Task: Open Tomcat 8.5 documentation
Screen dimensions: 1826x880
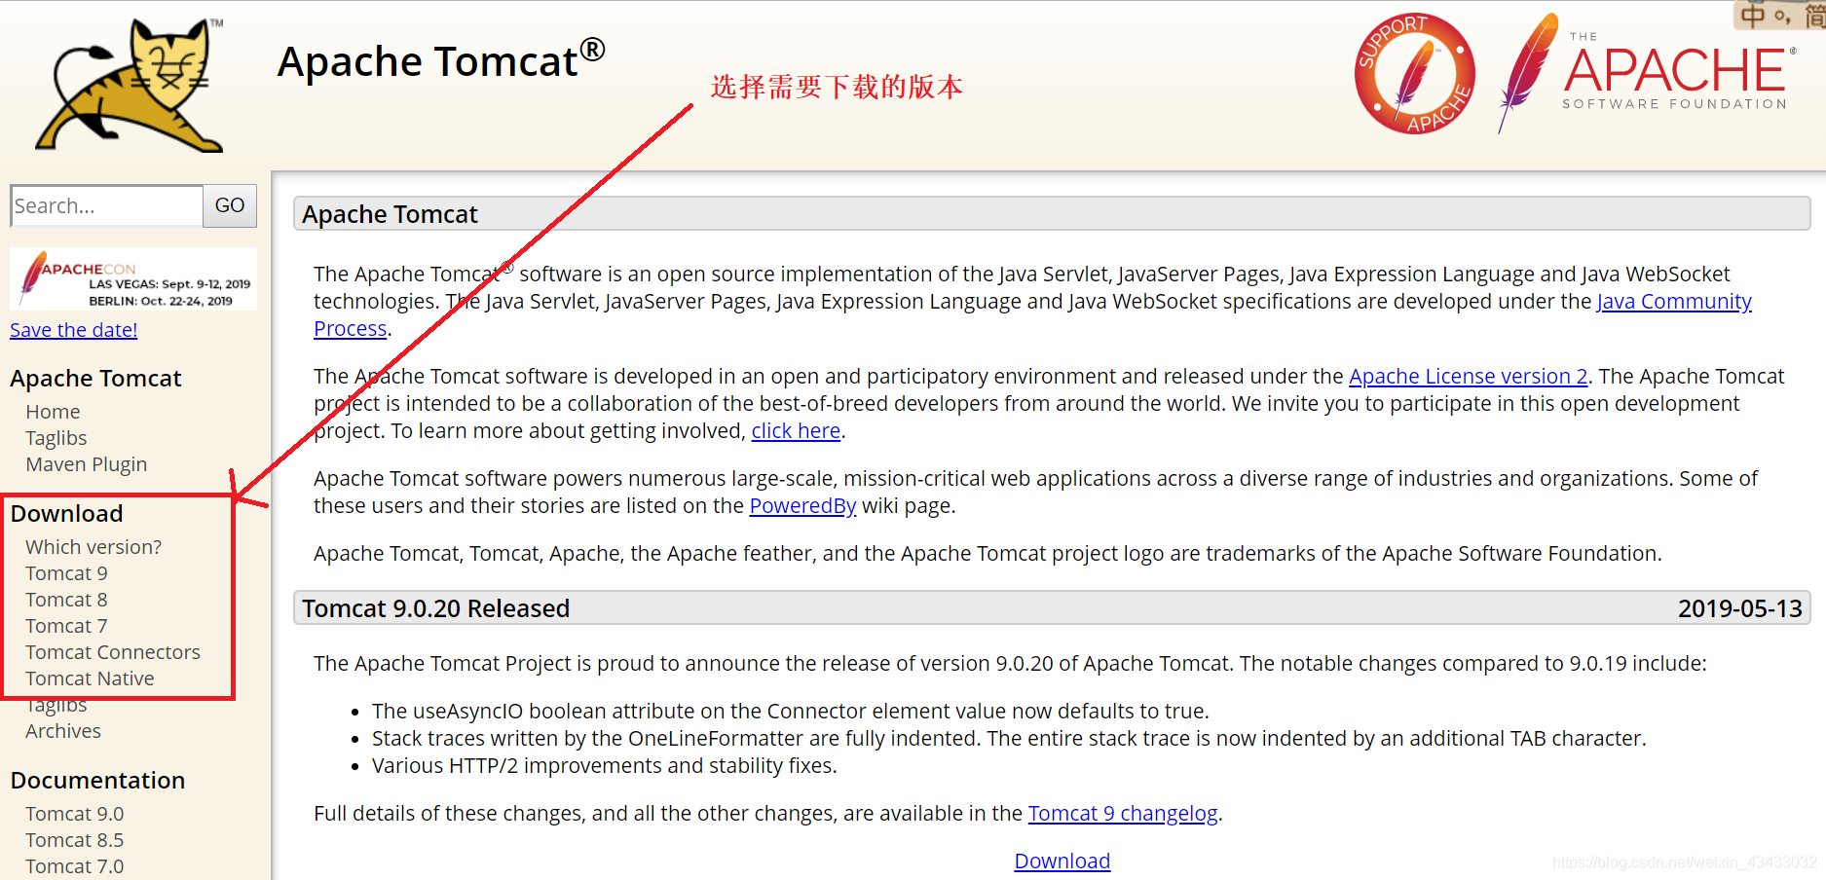Action: 75,840
